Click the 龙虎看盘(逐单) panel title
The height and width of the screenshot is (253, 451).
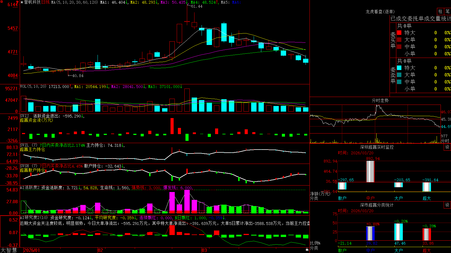[x=380, y=12]
